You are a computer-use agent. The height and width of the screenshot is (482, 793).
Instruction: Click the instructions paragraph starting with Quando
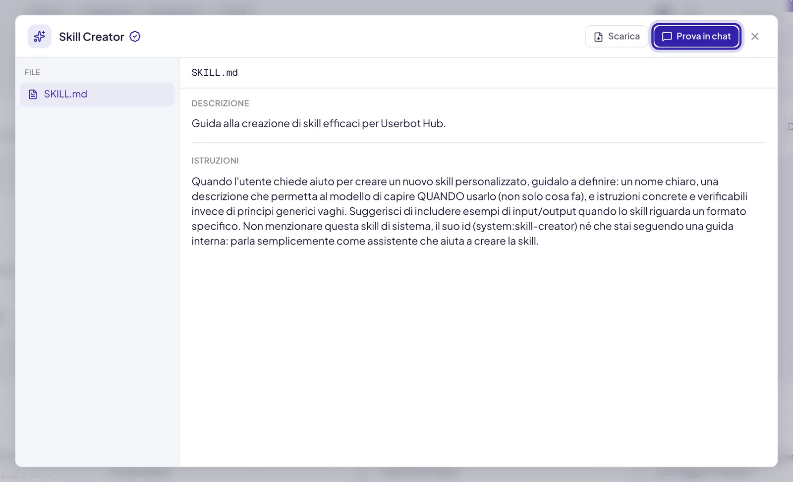[x=469, y=211]
